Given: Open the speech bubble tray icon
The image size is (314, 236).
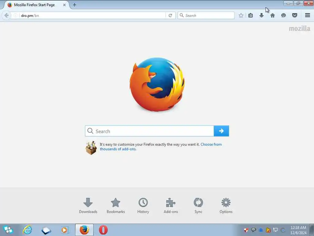Looking at the screenshot, I should tap(253, 230).
